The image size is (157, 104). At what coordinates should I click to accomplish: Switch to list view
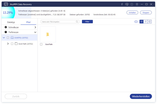click(145, 22)
